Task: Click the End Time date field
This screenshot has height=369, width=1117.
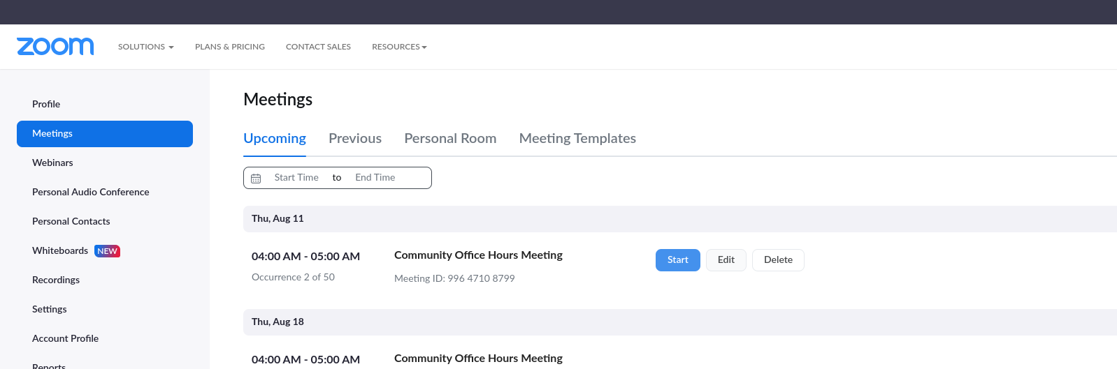Action: coord(375,178)
